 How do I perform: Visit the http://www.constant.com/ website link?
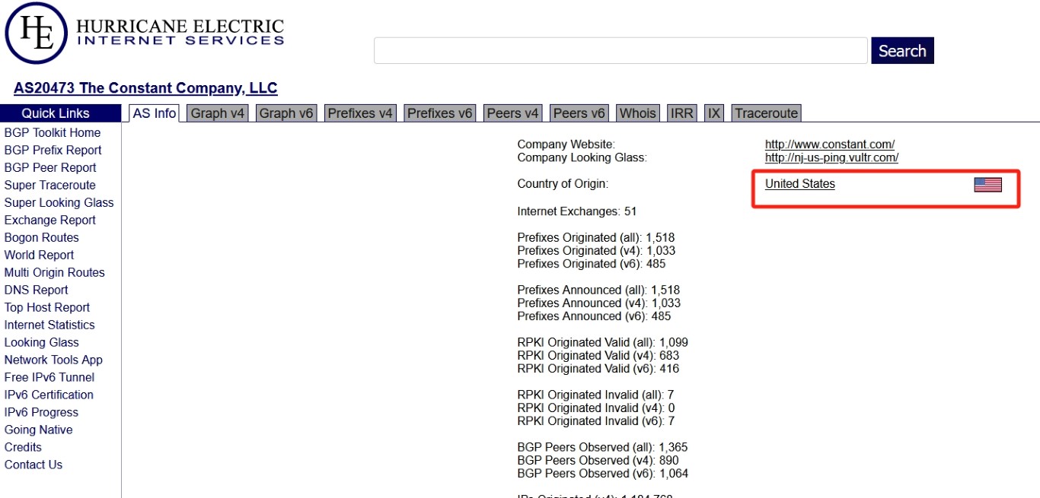(x=830, y=144)
